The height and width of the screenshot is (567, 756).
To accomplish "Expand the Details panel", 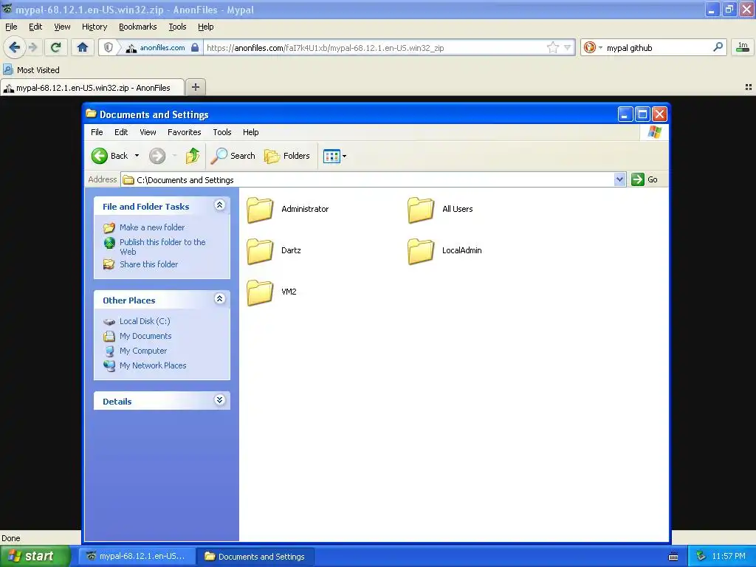I will (219, 400).
